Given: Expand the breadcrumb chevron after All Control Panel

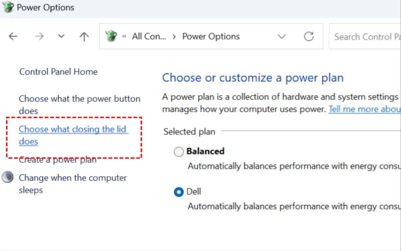Looking at the screenshot, I should point(174,36).
